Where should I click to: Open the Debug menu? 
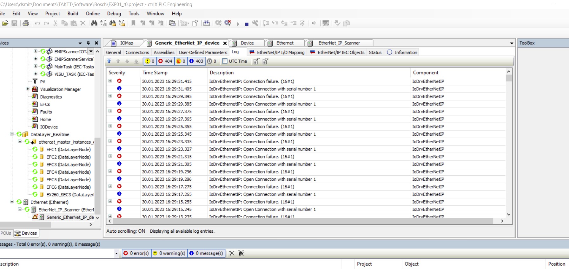tap(114, 14)
